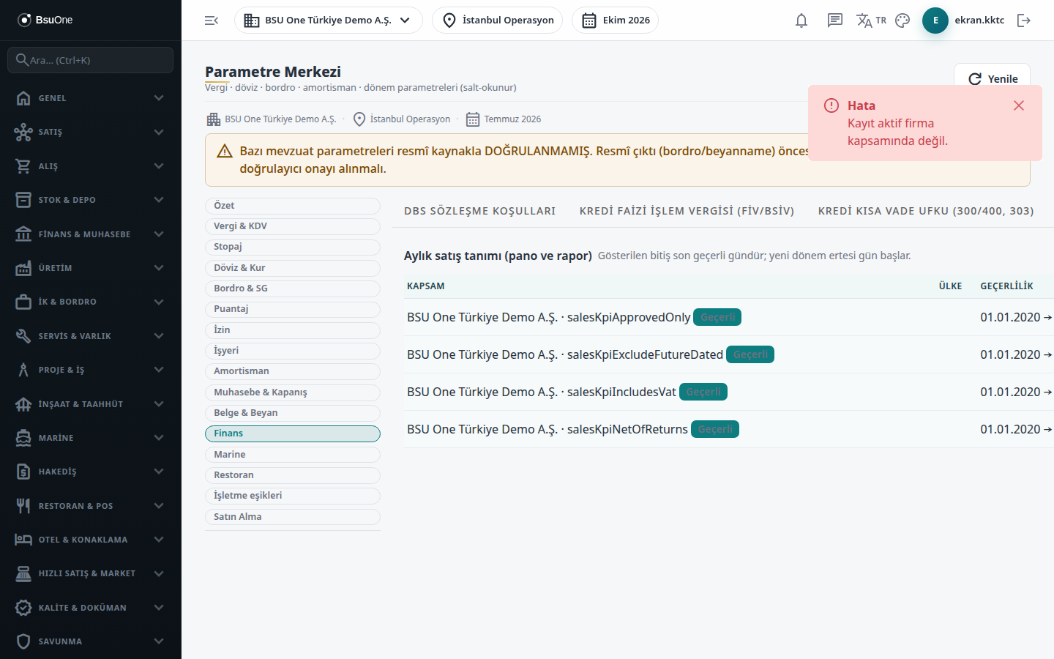Click the Finans & Muhasebe bank icon
1054x659 pixels.
pyautogui.click(x=23, y=234)
